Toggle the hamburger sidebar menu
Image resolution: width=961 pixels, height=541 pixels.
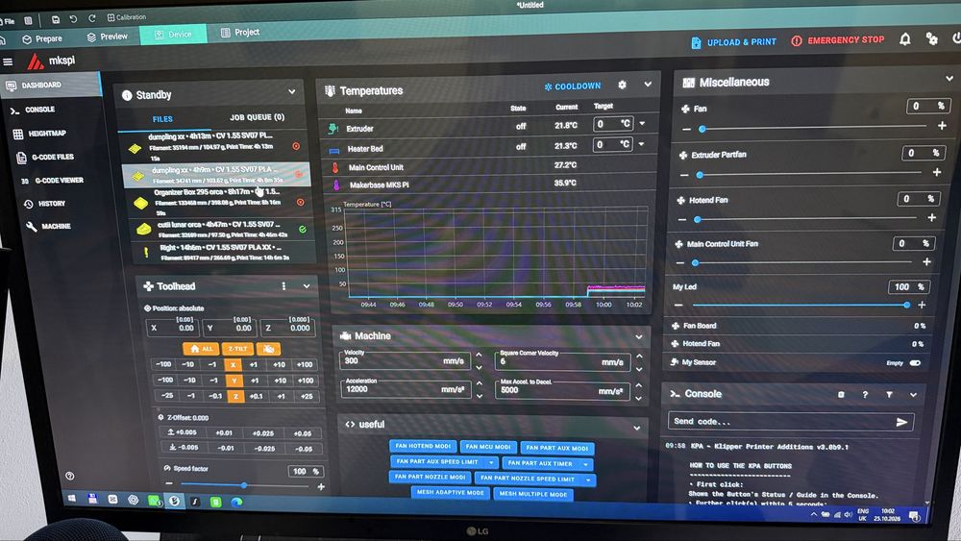(8, 61)
